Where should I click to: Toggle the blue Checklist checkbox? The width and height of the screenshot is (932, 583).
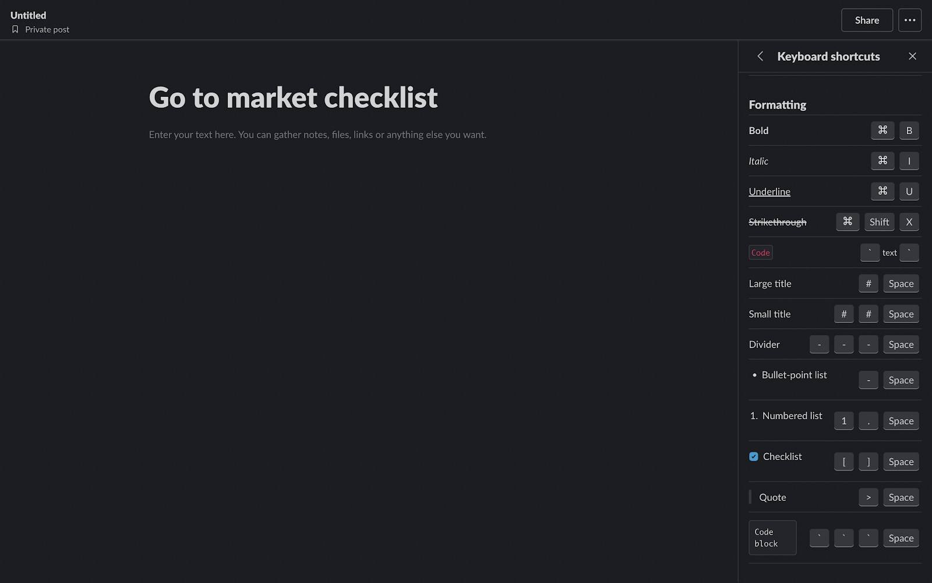pos(754,456)
